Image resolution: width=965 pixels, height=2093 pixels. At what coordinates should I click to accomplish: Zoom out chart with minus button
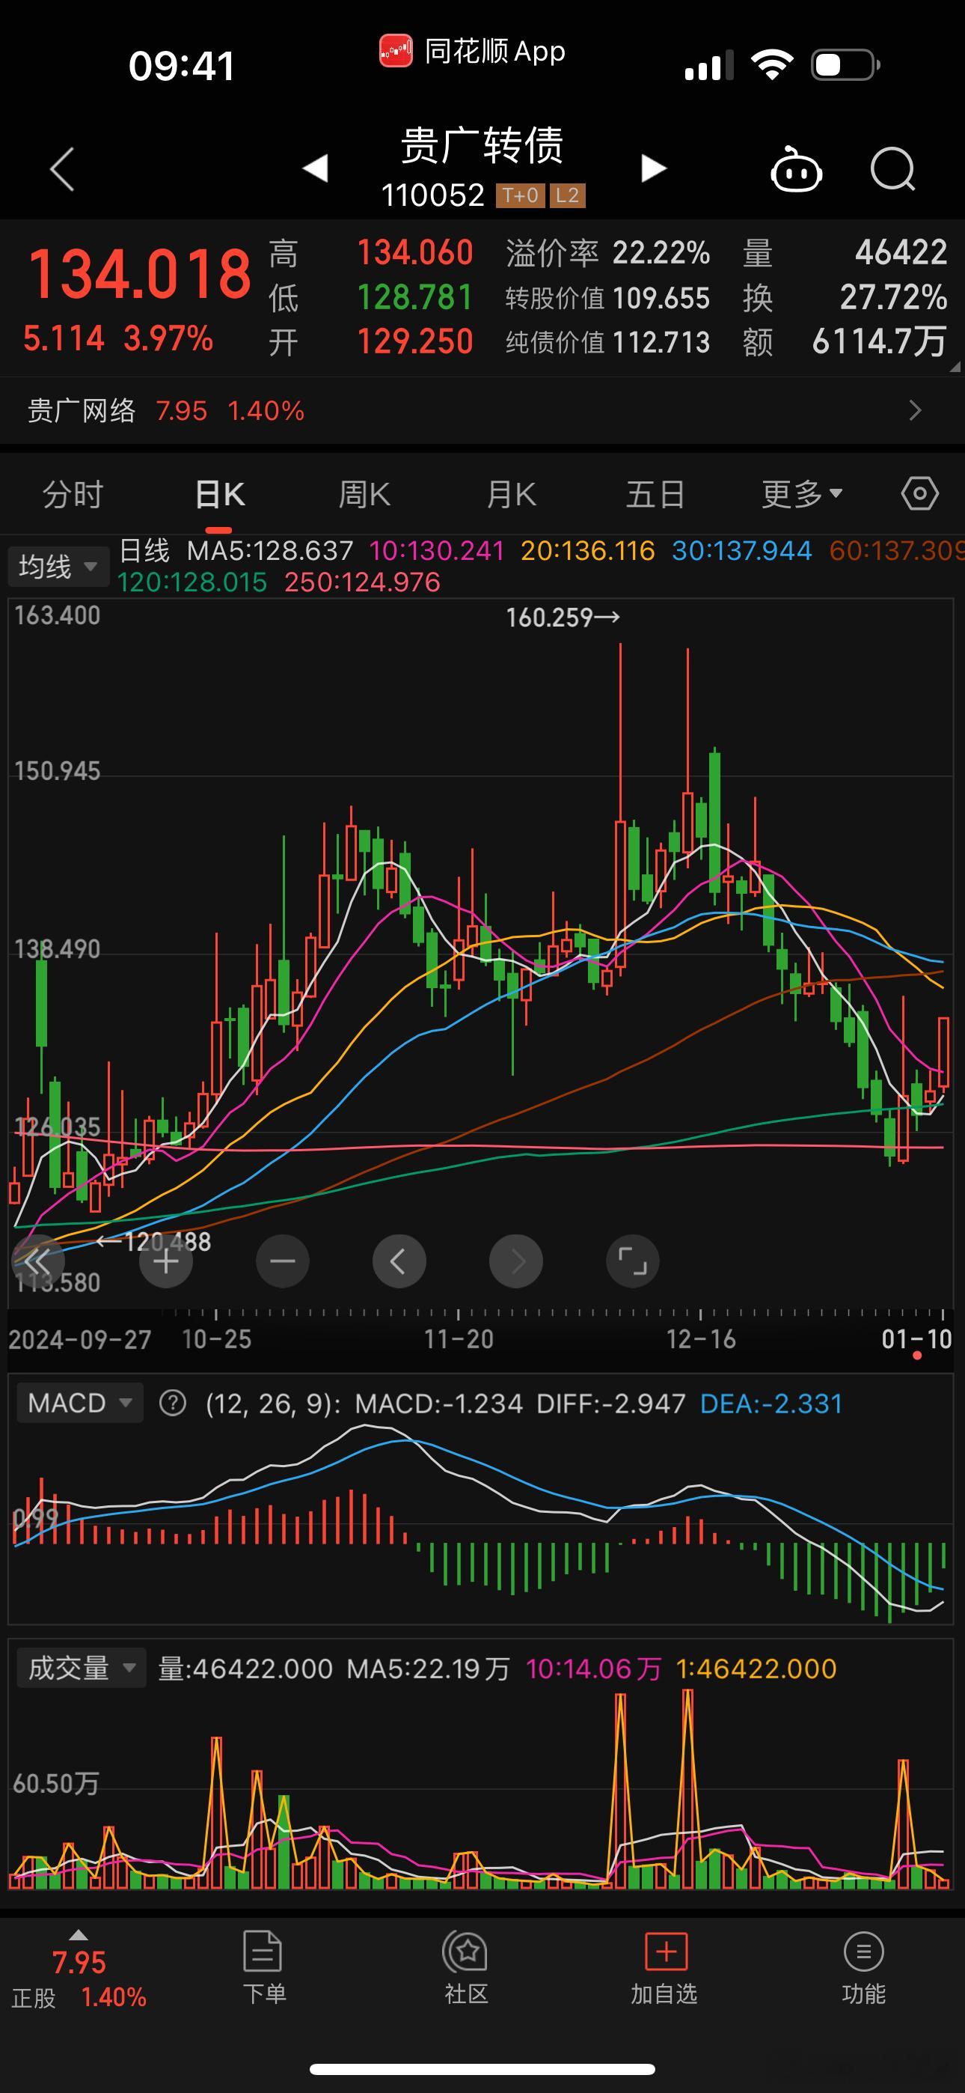coord(282,1262)
